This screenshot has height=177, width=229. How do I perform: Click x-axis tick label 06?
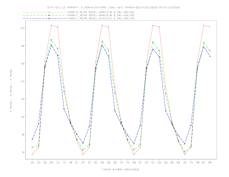point(45,163)
